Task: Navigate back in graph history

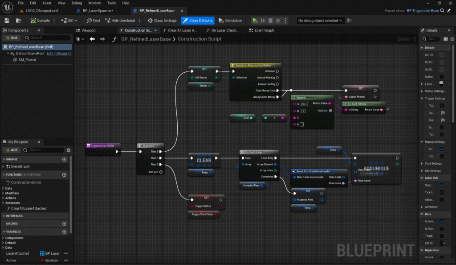Action: [92, 39]
